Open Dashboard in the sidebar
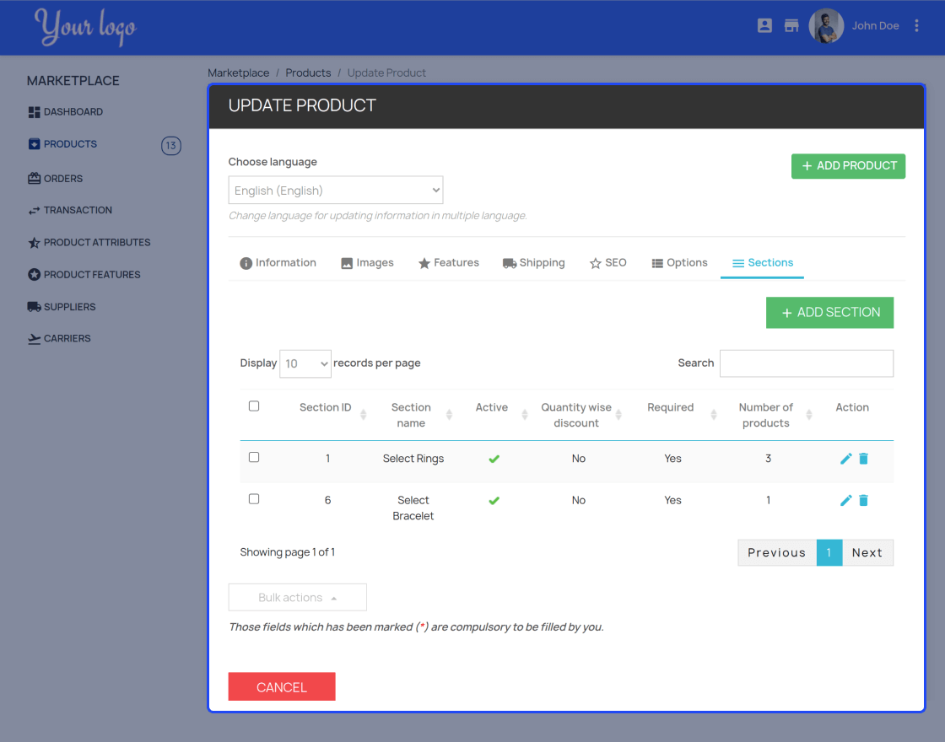The height and width of the screenshot is (742, 945). pyautogui.click(x=65, y=112)
